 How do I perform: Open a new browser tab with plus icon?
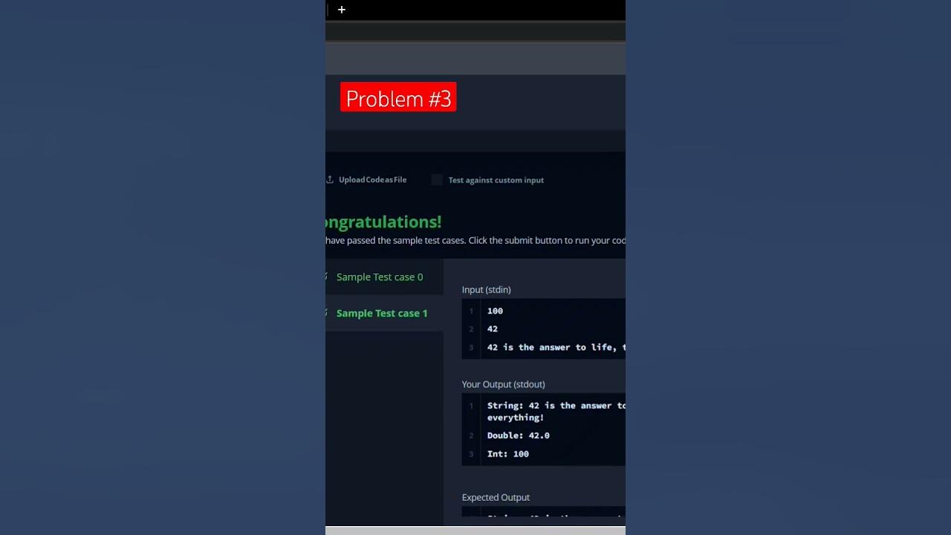point(342,10)
